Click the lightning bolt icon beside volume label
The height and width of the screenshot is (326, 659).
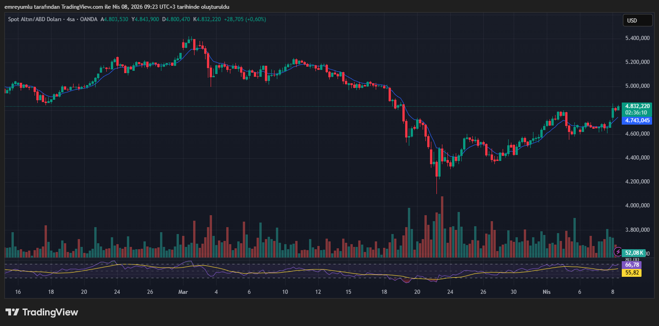pyautogui.click(x=618, y=252)
